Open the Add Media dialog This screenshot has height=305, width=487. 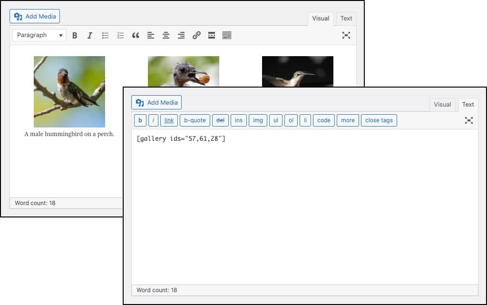point(156,102)
